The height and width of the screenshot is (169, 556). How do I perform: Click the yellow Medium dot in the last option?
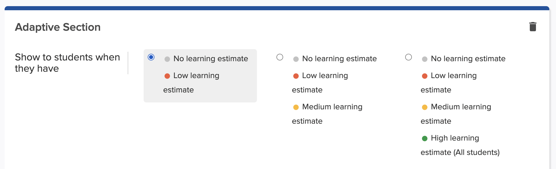coord(425,107)
